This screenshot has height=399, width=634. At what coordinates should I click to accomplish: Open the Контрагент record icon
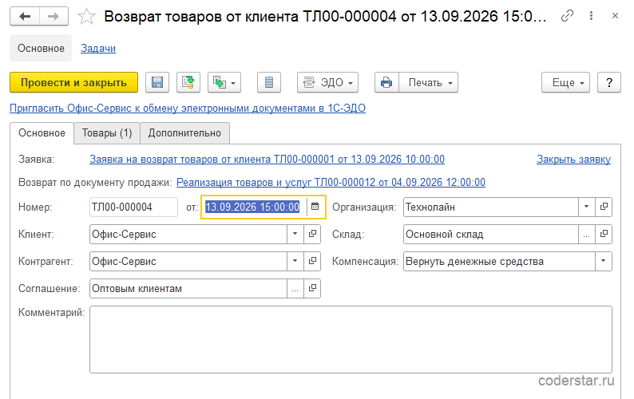pos(312,261)
